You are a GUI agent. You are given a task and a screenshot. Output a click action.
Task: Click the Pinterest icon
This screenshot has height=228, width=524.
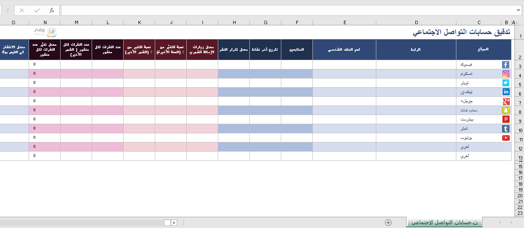pos(506,120)
